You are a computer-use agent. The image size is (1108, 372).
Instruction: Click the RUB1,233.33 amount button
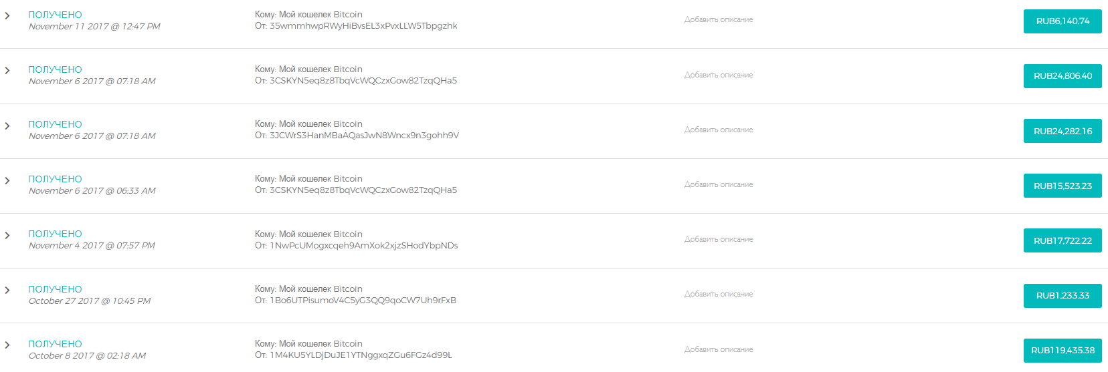[x=1063, y=296]
